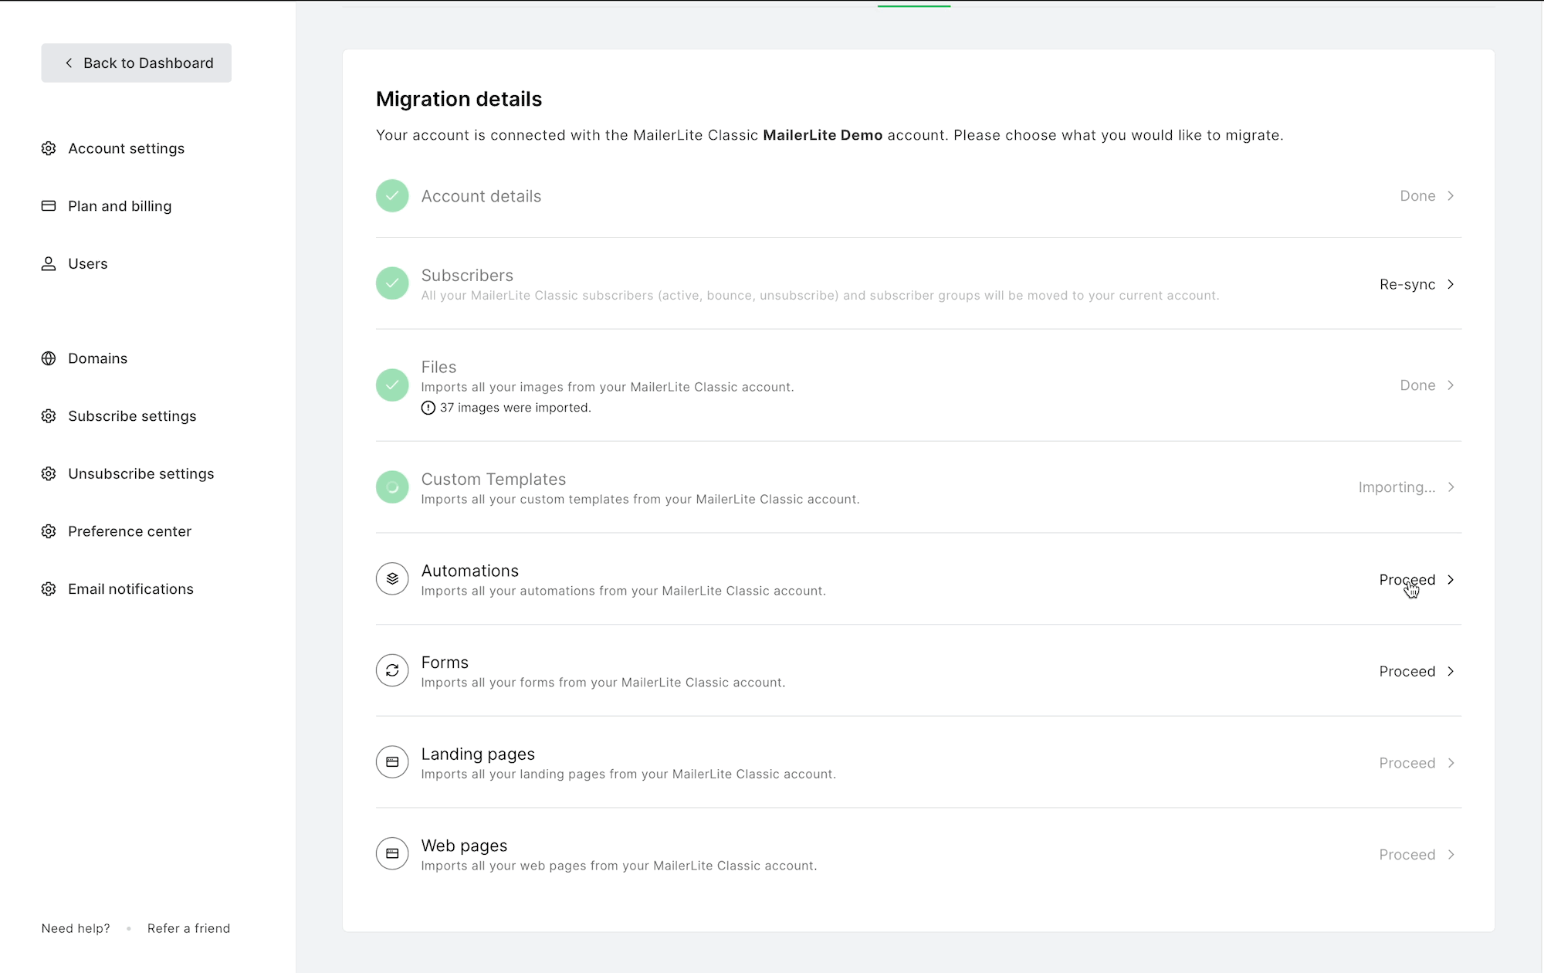Viewport: 1544px width, 973px height.
Task: Click the Subscribers green checkmark
Action: [392, 283]
